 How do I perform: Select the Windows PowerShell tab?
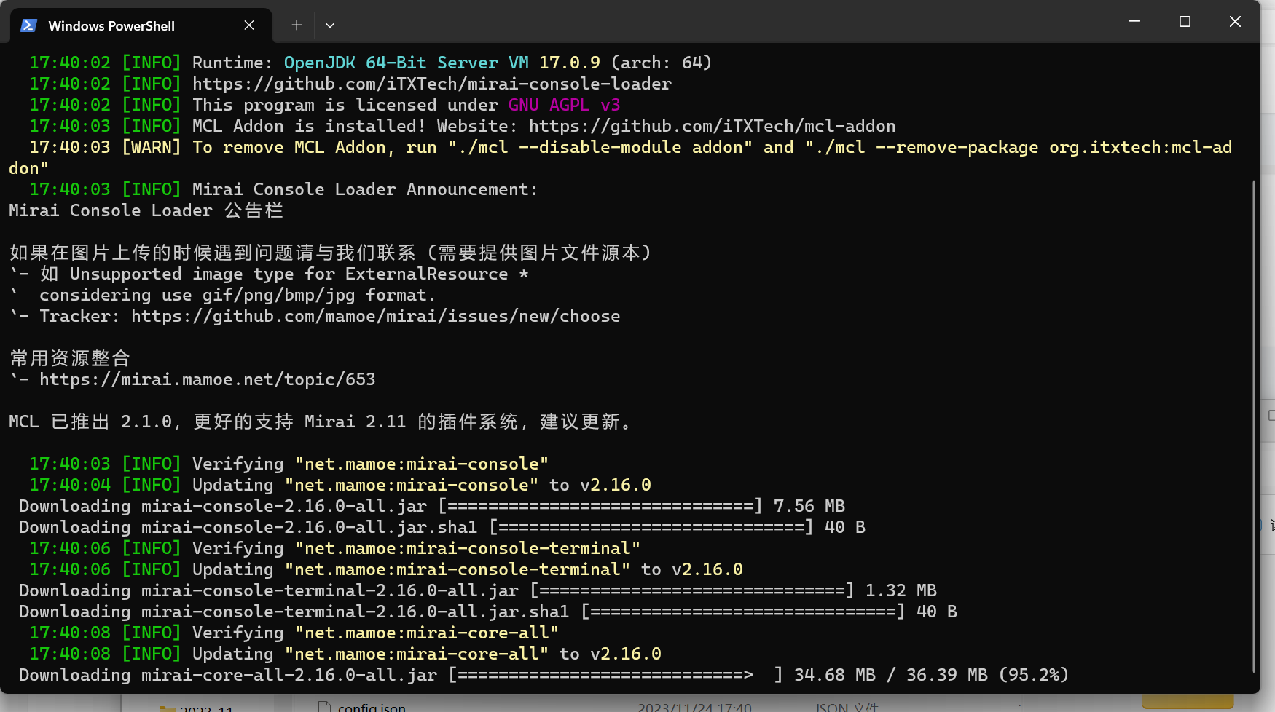(141, 25)
